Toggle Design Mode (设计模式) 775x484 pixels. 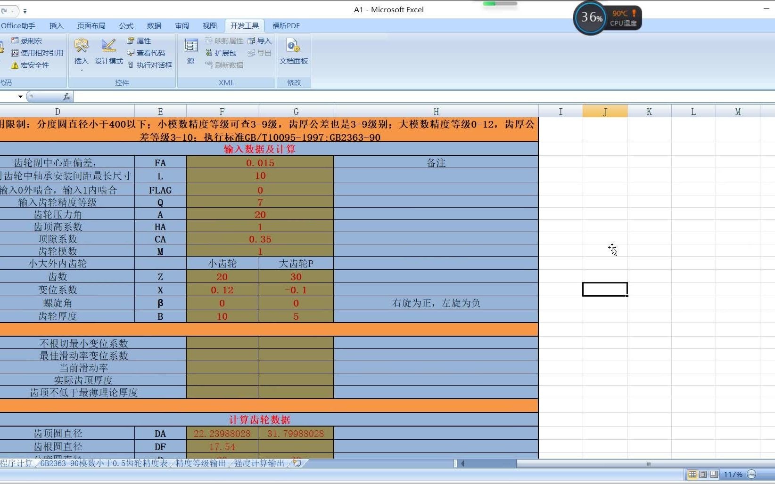[109, 52]
